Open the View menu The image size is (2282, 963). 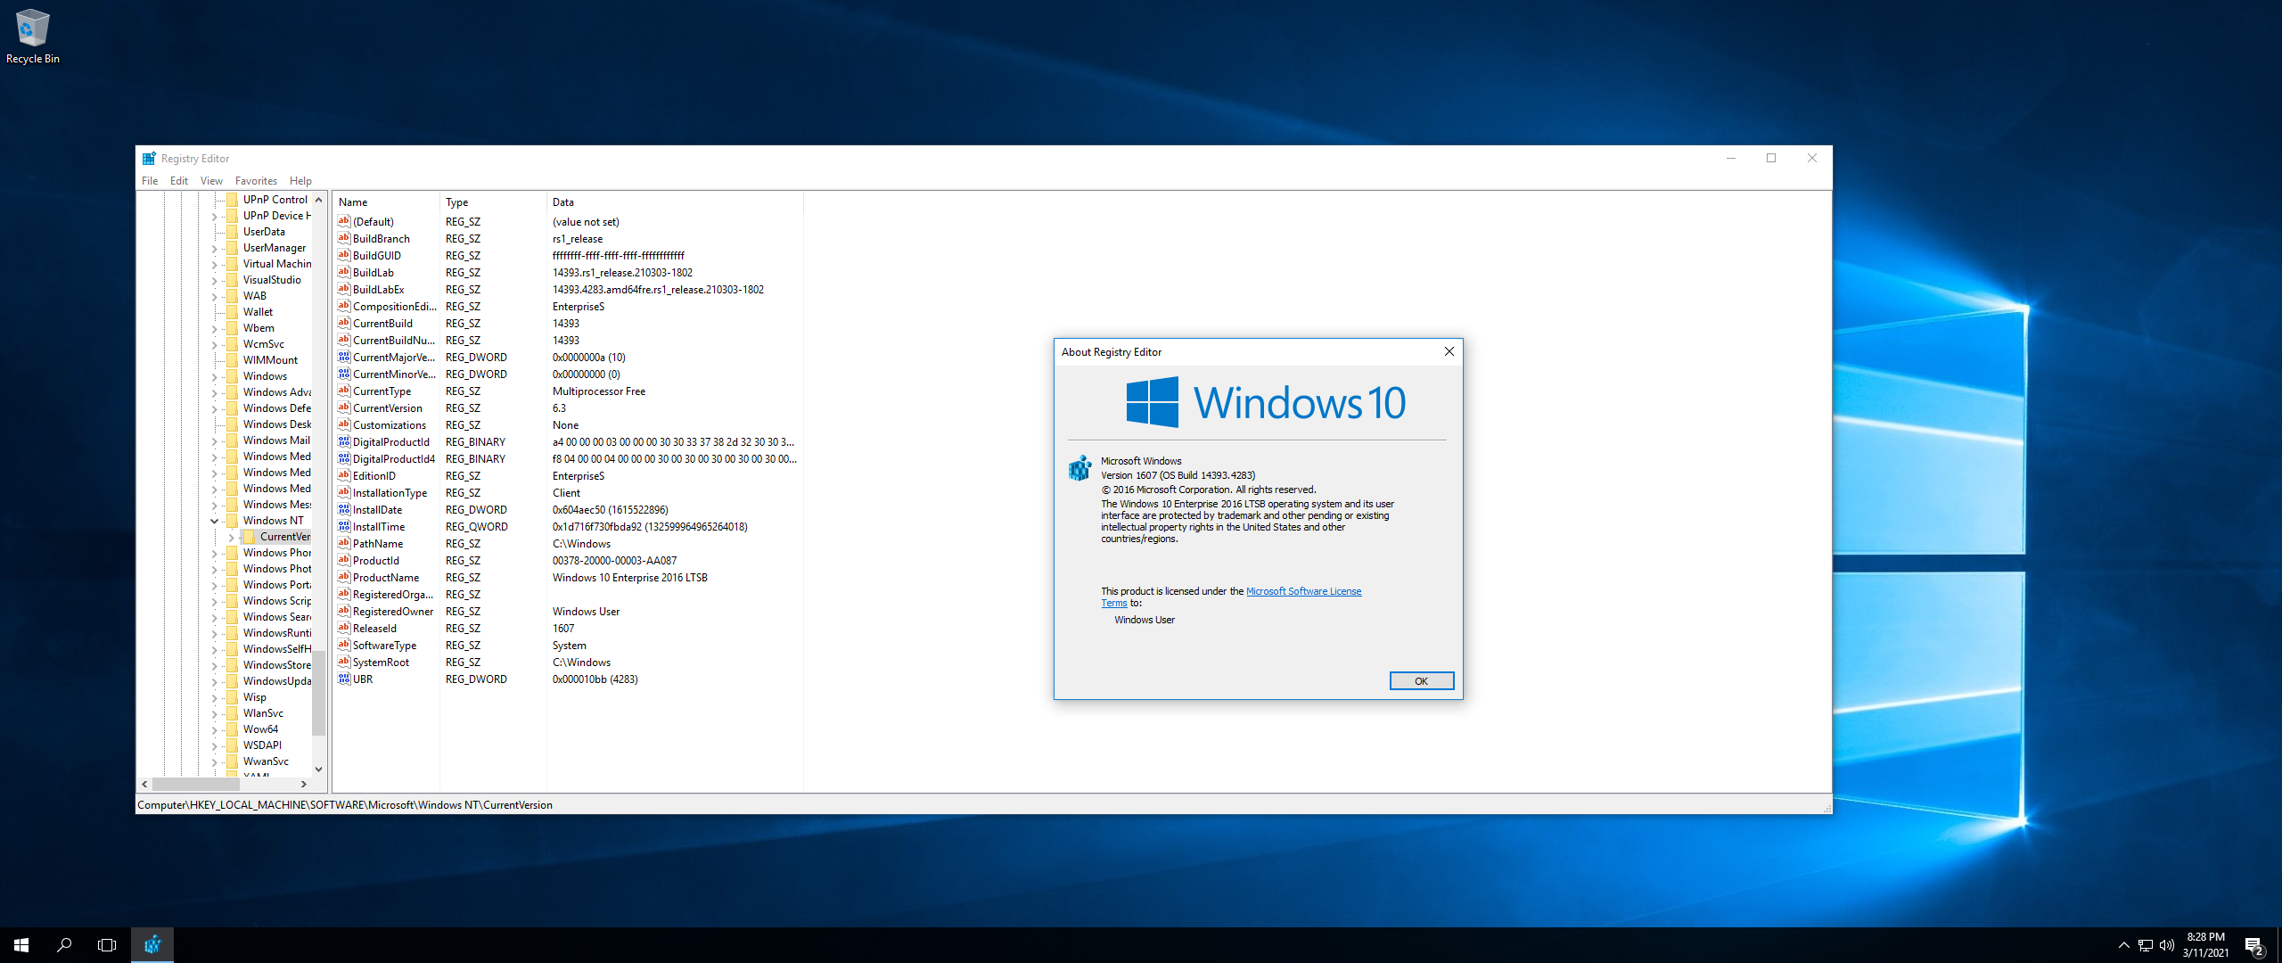[x=211, y=180]
